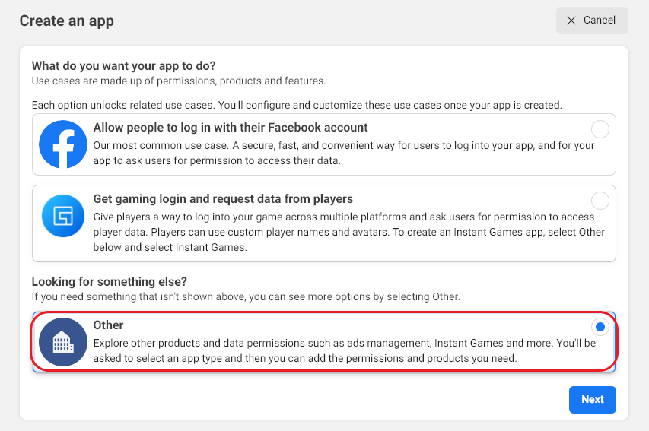Click description starting 'Give players a way to log'
Image resolution: width=649 pixels, height=431 pixels.
[x=349, y=232]
